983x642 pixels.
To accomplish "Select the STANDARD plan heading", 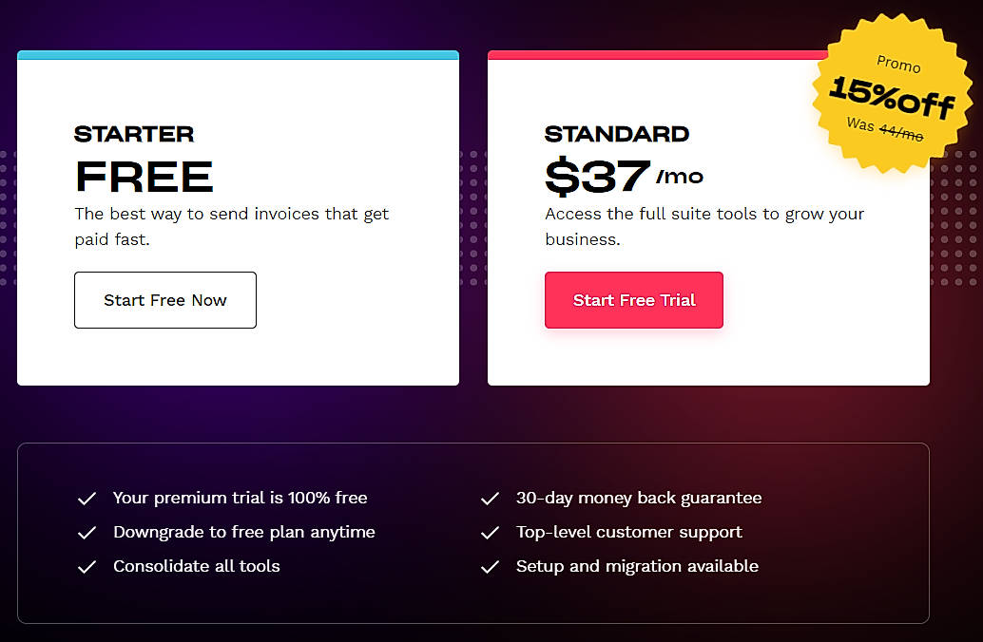I will click(x=617, y=134).
